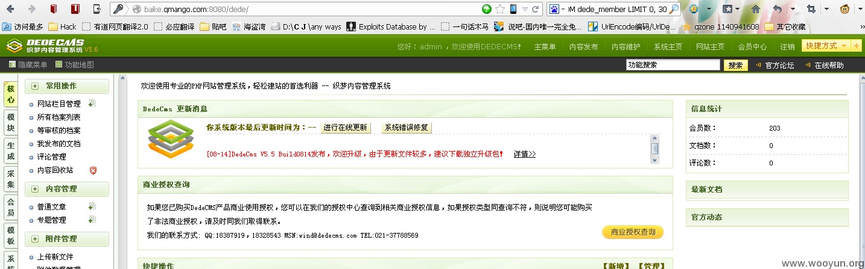The width and height of the screenshot is (865, 269).
Task: Click the add icon beside 网站栏目管理
Action: click(92, 104)
